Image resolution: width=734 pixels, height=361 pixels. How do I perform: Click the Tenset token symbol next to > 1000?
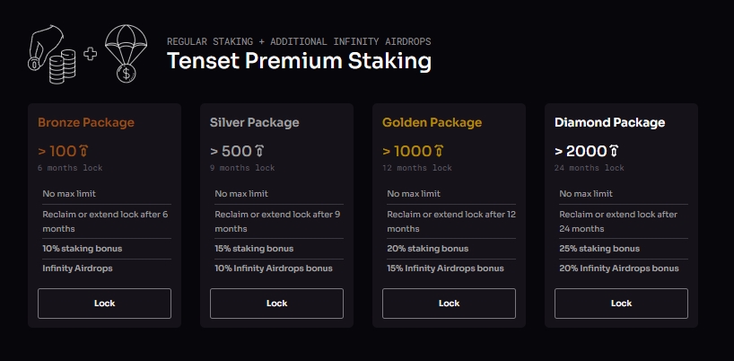pos(440,151)
